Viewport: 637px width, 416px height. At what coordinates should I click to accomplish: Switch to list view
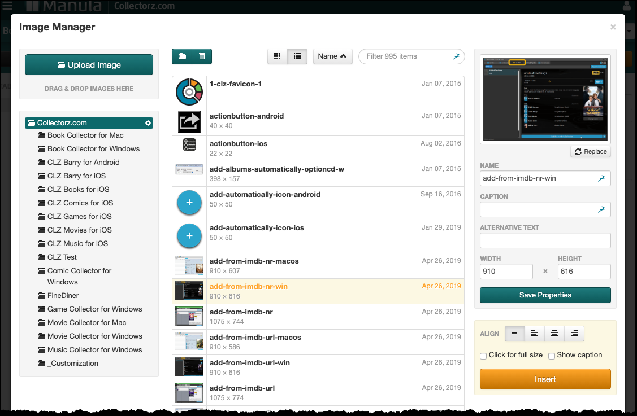297,56
